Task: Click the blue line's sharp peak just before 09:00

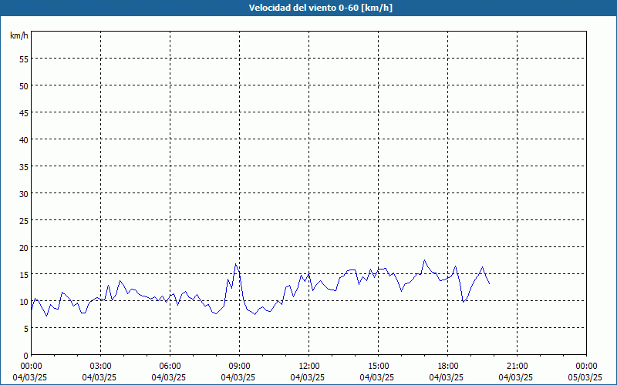Action: [235, 264]
